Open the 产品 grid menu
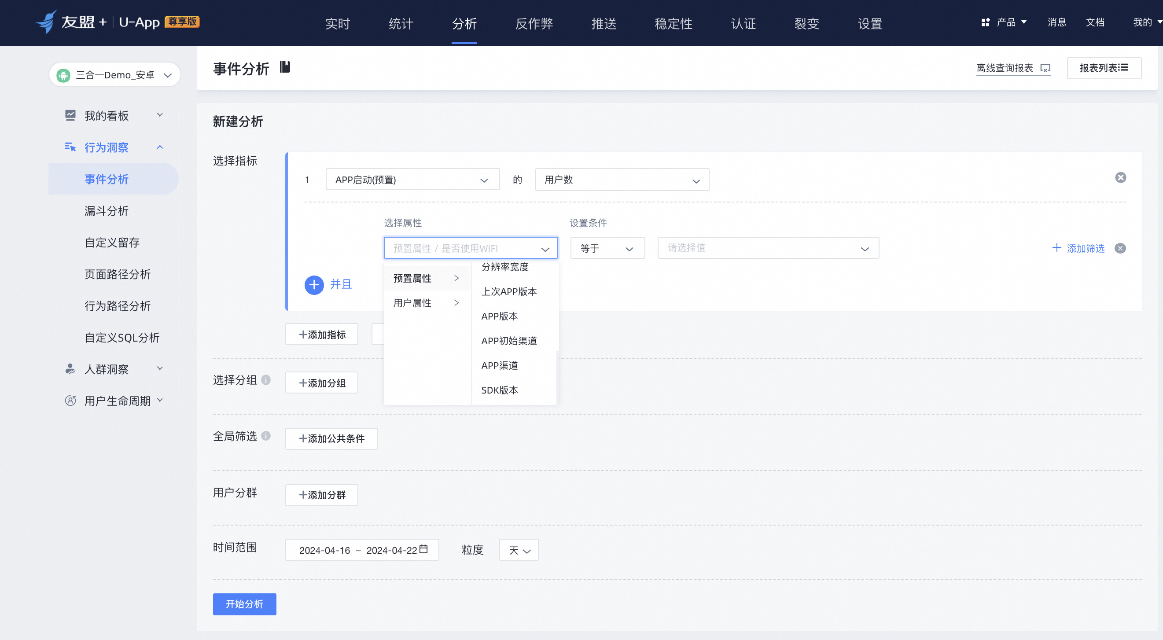 [x=986, y=22]
